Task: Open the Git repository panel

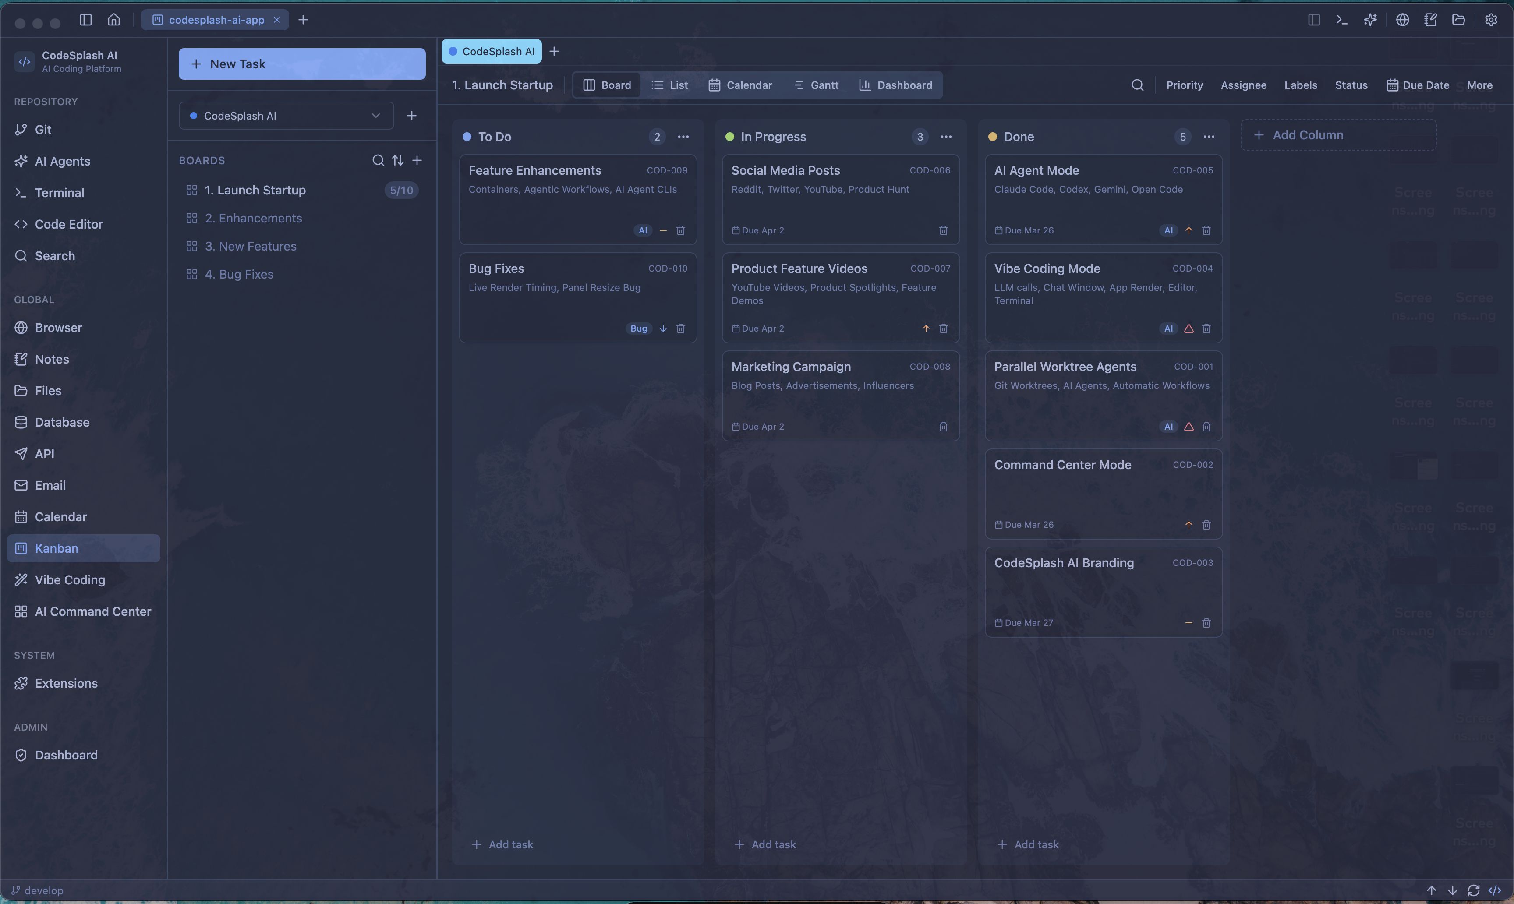Action: (42, 130)
